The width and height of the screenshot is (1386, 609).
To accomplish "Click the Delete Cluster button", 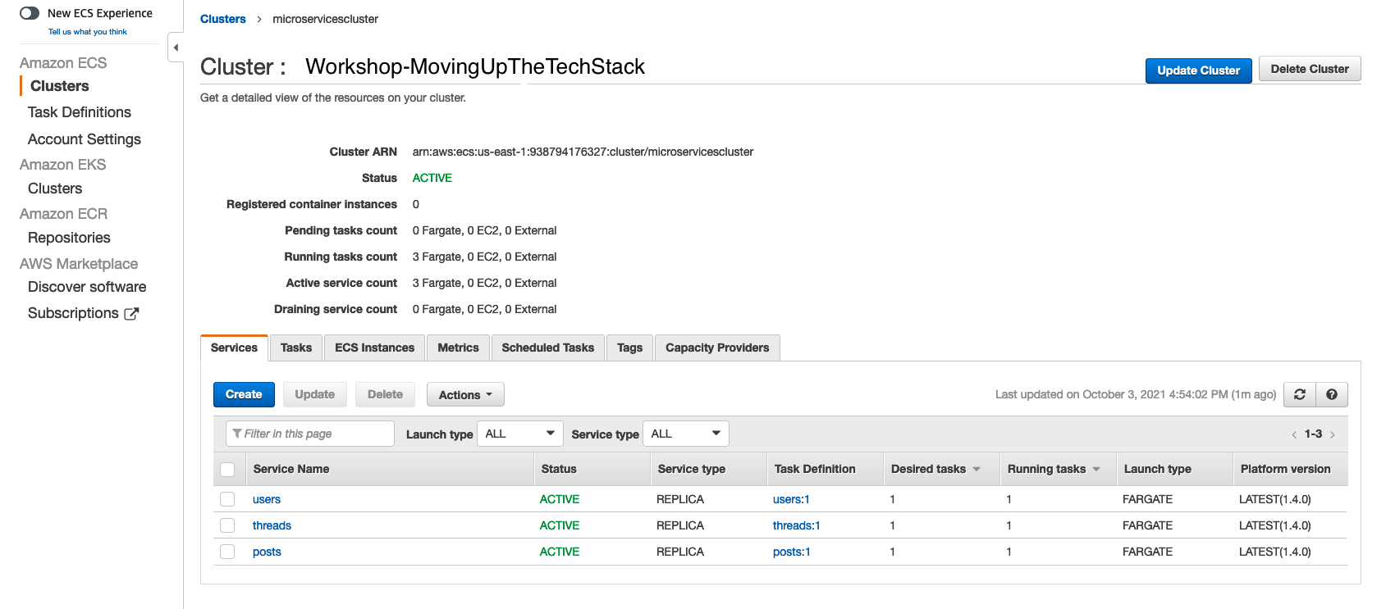I will [1310, 69].
